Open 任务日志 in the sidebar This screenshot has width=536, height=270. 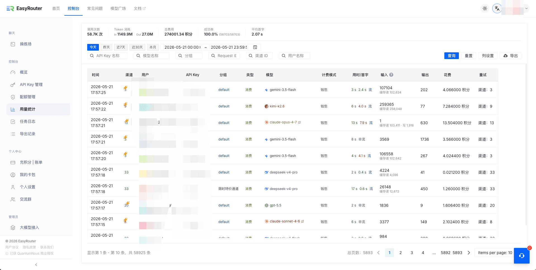click(38, 121)
